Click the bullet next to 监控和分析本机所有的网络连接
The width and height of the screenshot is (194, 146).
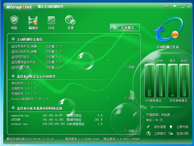coord(13,108)
